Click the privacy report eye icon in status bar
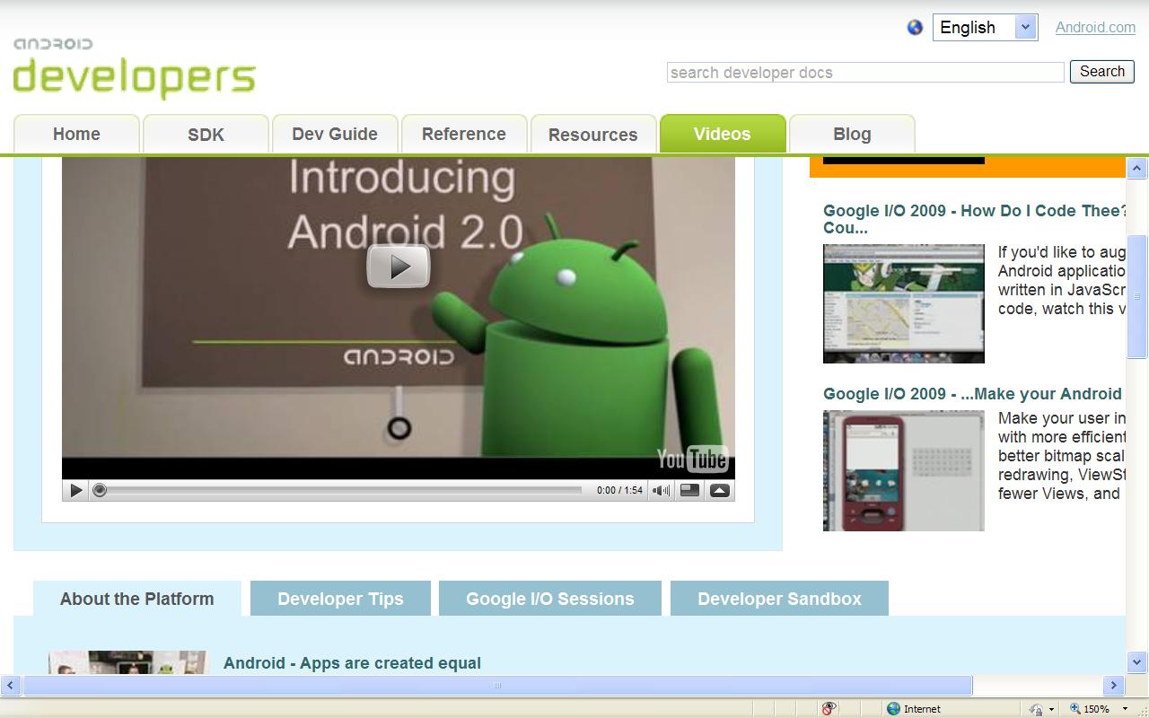 [x=829, y=708]
